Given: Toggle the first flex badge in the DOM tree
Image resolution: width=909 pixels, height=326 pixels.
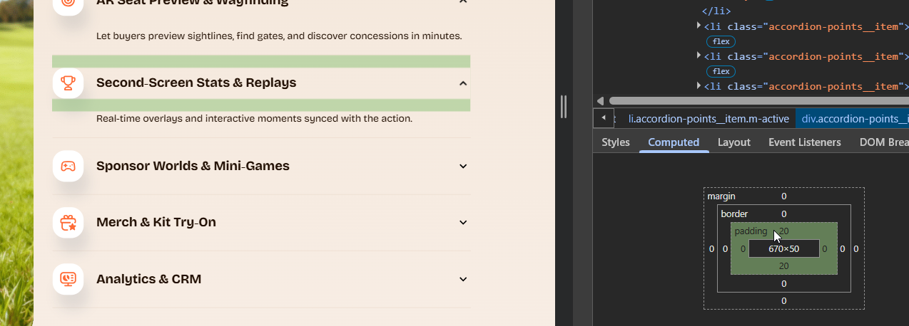Looking at the screenshot, I should (721, 42).
